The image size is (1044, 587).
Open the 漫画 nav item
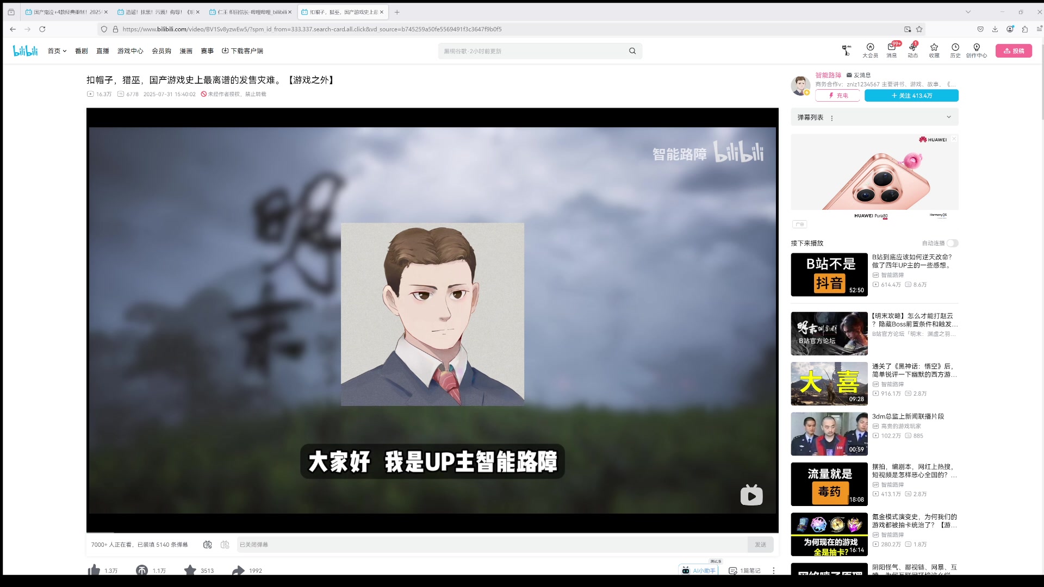(186, 51)
